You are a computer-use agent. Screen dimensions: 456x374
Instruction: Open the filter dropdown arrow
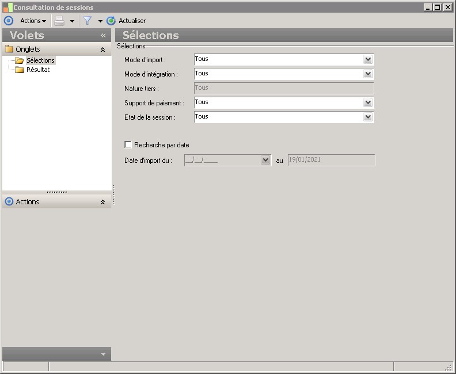[x=100, y=21]
